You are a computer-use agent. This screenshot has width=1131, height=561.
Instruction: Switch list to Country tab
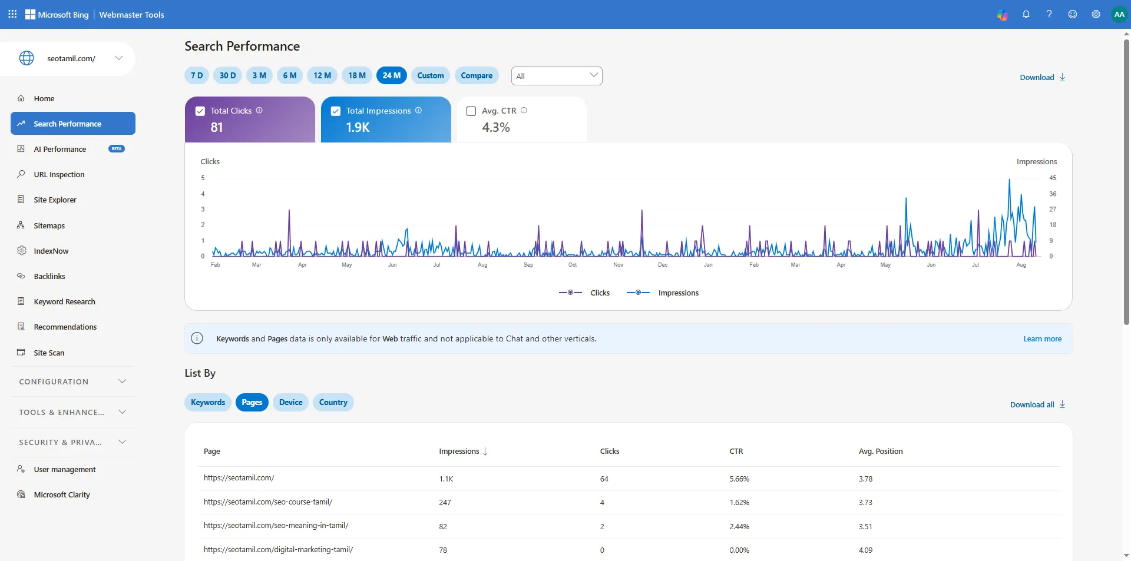coord(333,402)
